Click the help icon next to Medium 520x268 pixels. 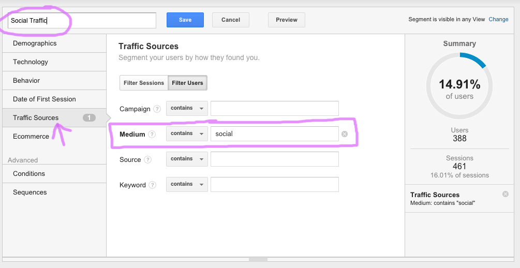[x=152, y=135]
